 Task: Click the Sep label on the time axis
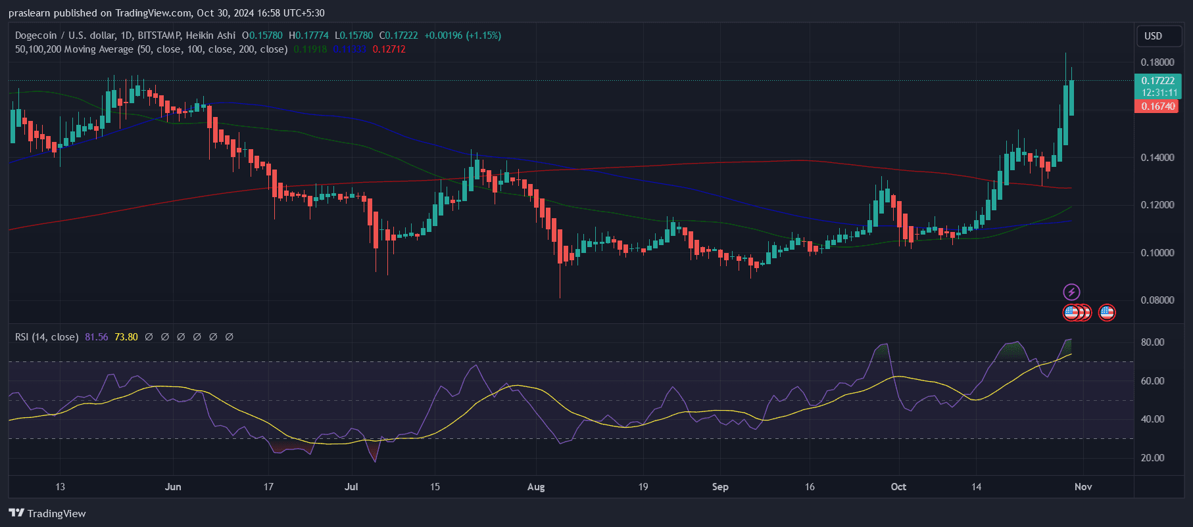tap(720, 487)
